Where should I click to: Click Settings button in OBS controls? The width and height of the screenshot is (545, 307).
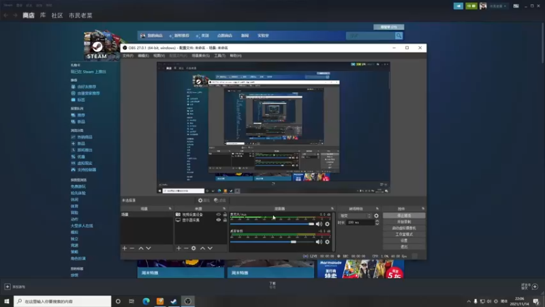tap(404, 241)
